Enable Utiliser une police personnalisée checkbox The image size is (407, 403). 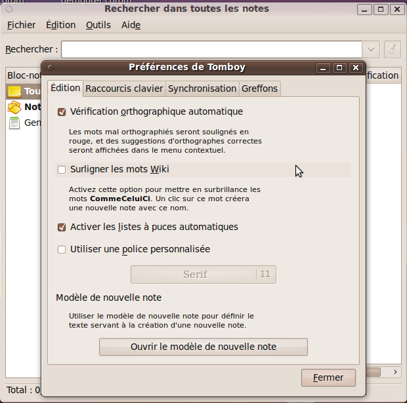pos(62,250)
